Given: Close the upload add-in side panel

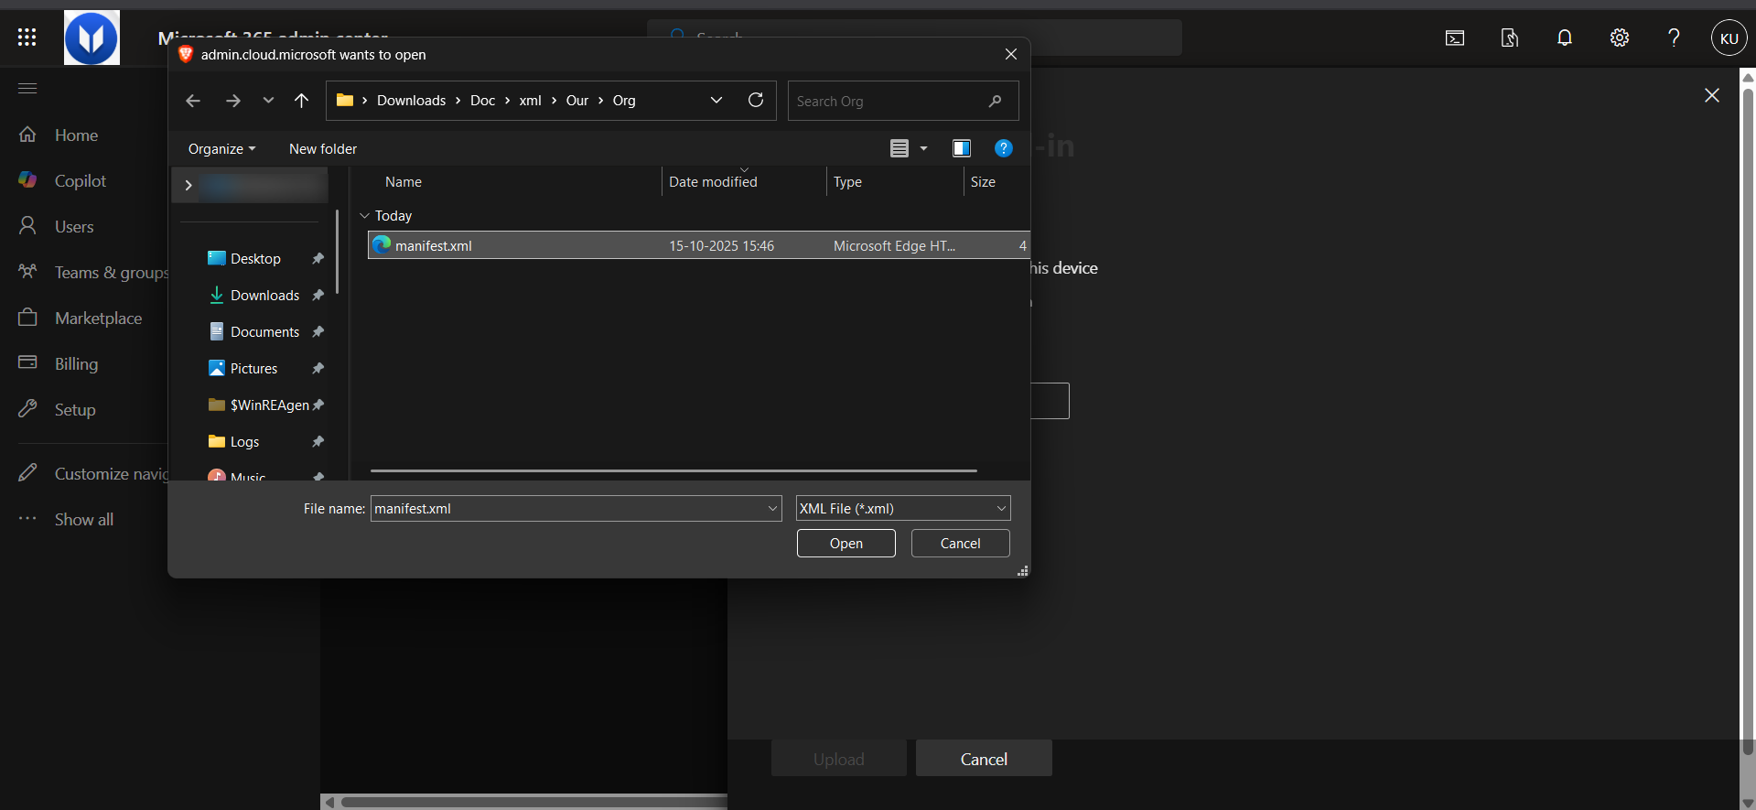Looking at the screenshot, I should click(x=1712, y=95).
